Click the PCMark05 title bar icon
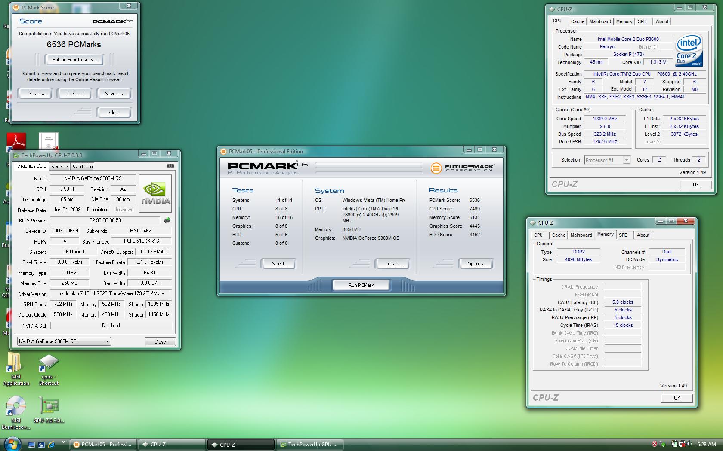The width and height of the screenshot is (723, 451). coord(223,152)
